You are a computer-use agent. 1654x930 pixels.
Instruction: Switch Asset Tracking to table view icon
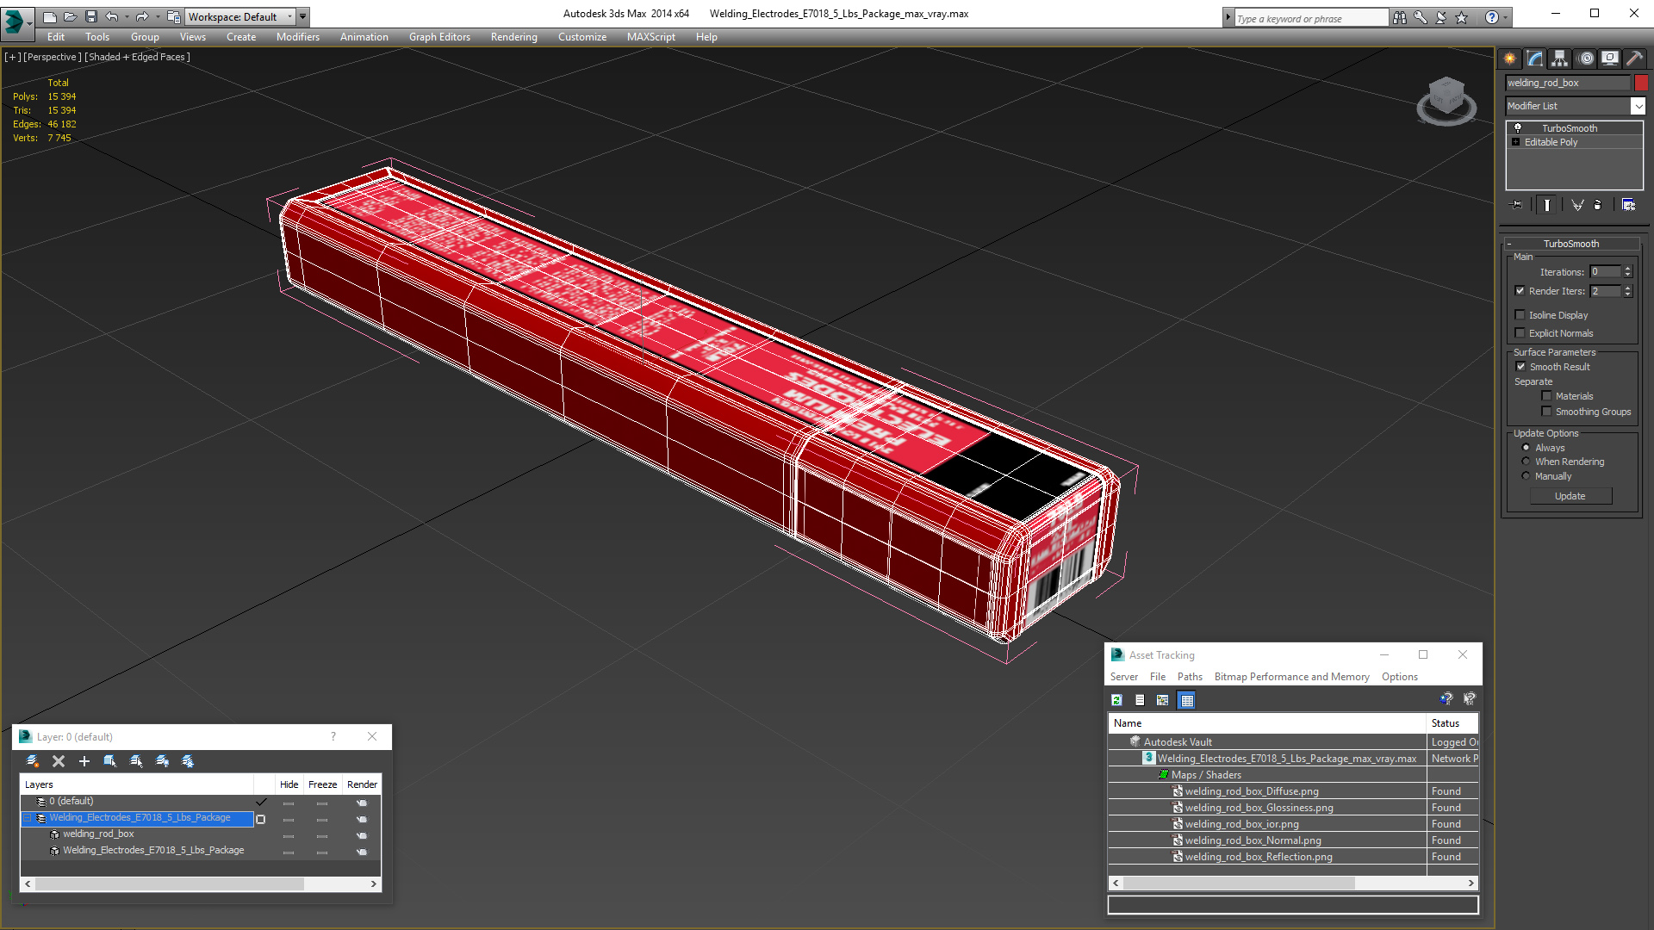1187,700
